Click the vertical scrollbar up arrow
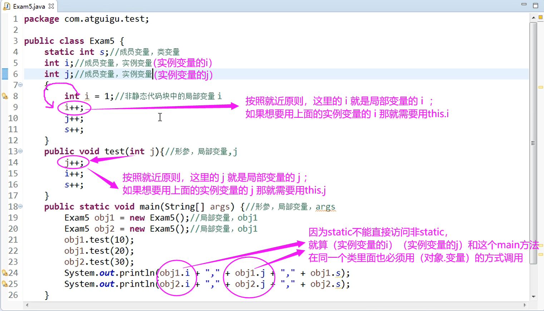 coord(533,17)
